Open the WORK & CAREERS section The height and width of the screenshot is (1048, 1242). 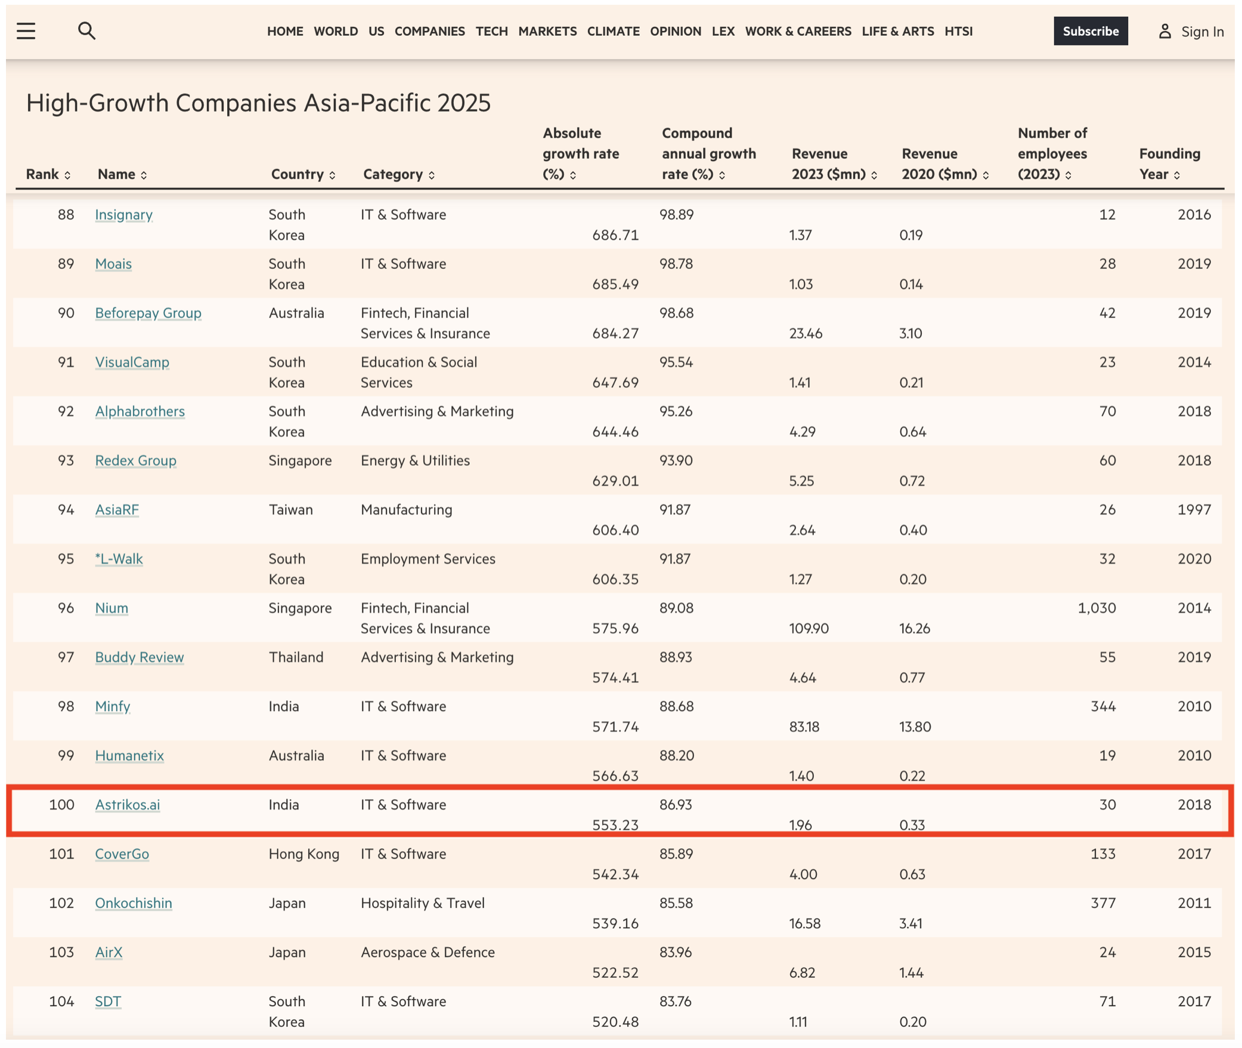(x=797, y=31)
